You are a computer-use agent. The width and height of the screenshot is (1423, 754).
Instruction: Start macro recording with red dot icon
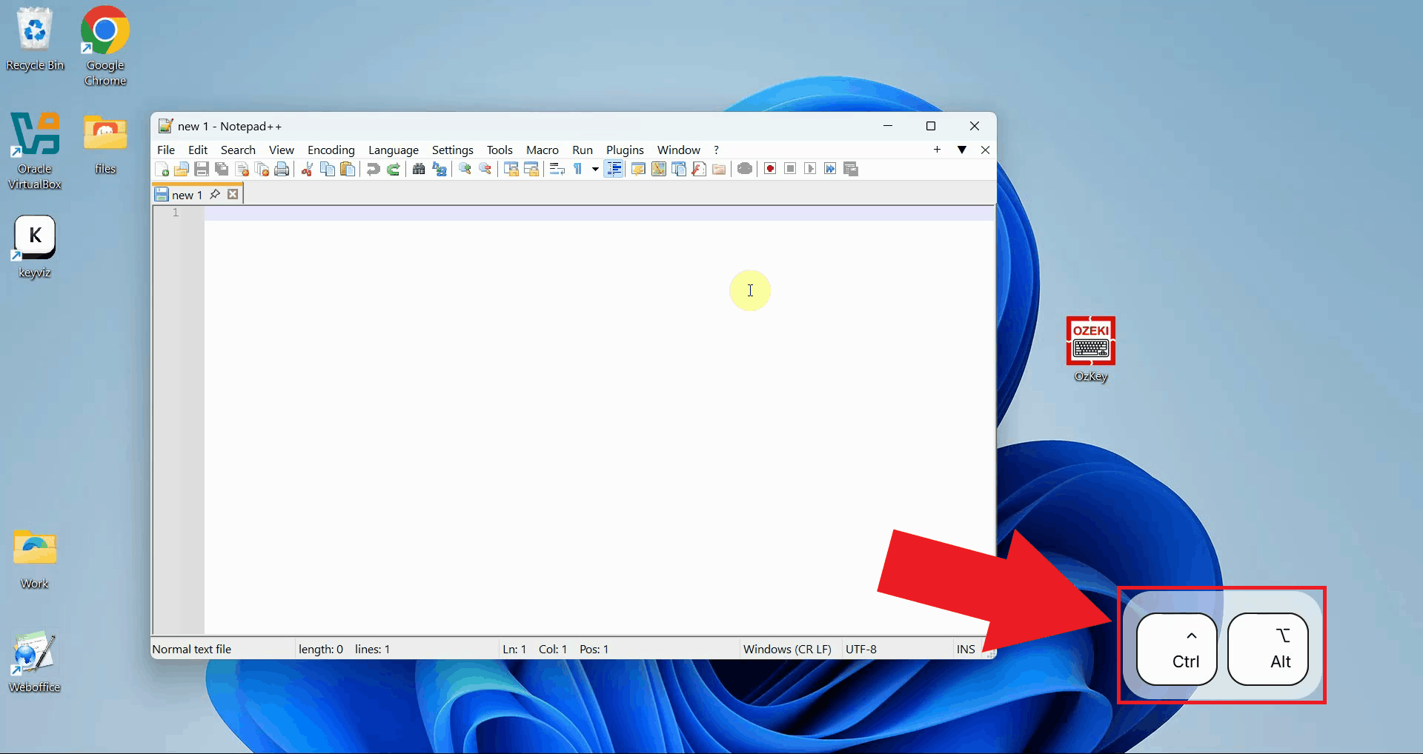770,170
